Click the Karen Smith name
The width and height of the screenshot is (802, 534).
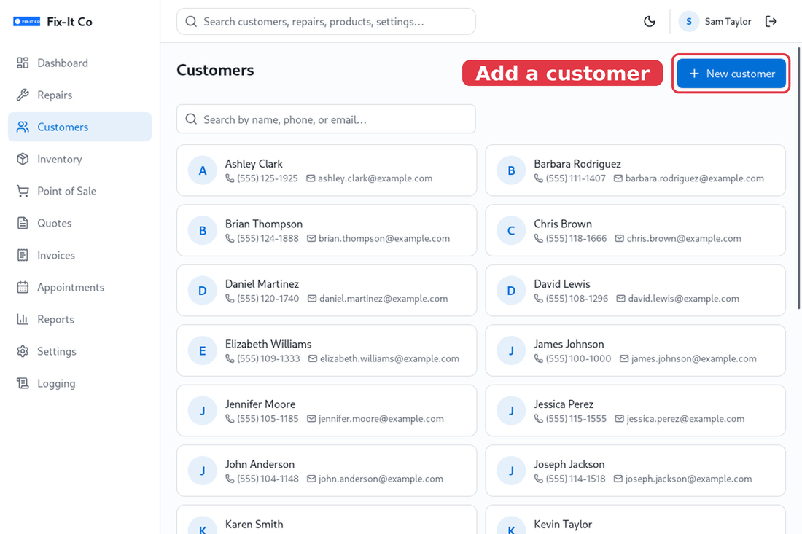click(x=254, y=525)
